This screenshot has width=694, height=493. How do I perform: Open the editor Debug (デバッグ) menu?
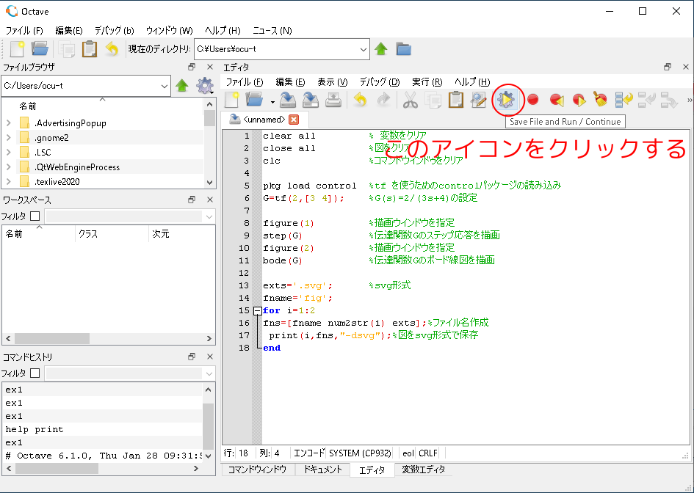pos(379,81)
